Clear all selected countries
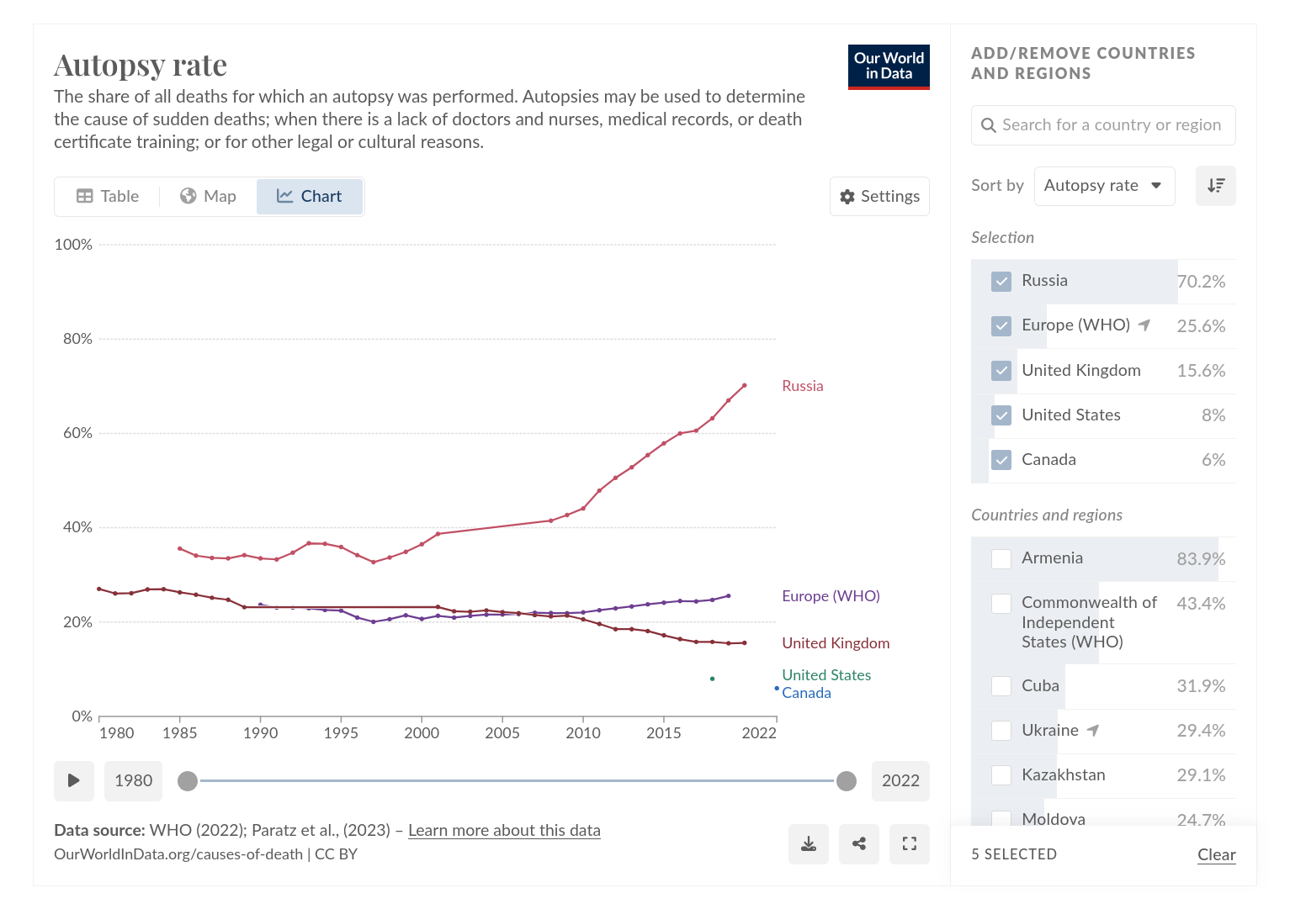Screen dimensions: 1290x909 coord(1216,854)
